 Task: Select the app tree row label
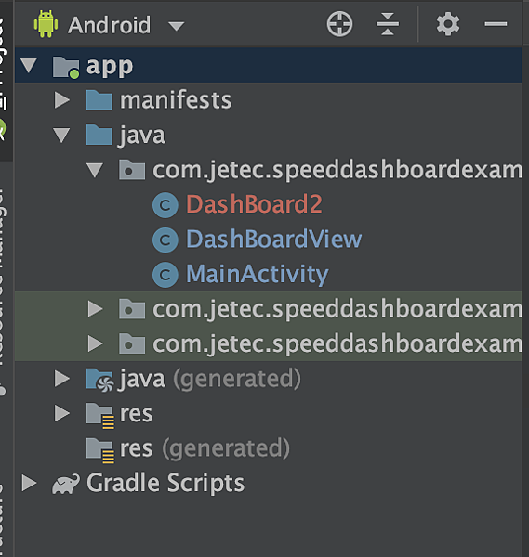(110, 67)
